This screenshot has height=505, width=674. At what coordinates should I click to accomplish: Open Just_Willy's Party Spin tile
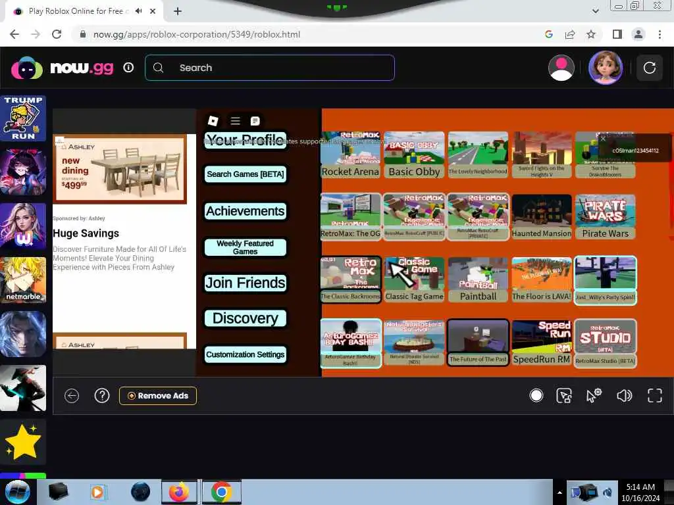pos(606,280)
